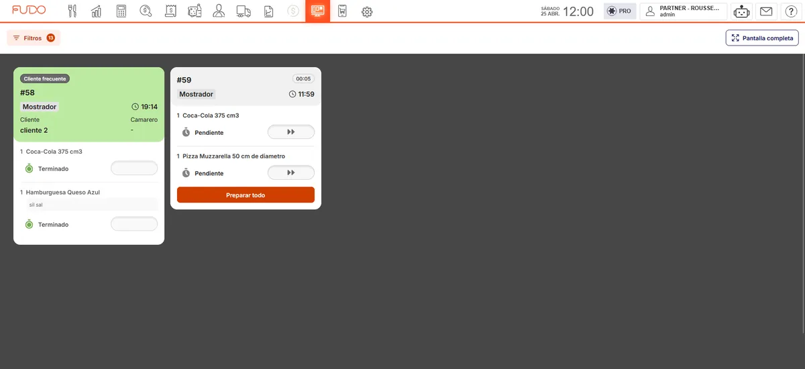Click status control for Hamburguesa Queso Azul
This screenshot has height=369, width=805.
[x=134, y=224]
